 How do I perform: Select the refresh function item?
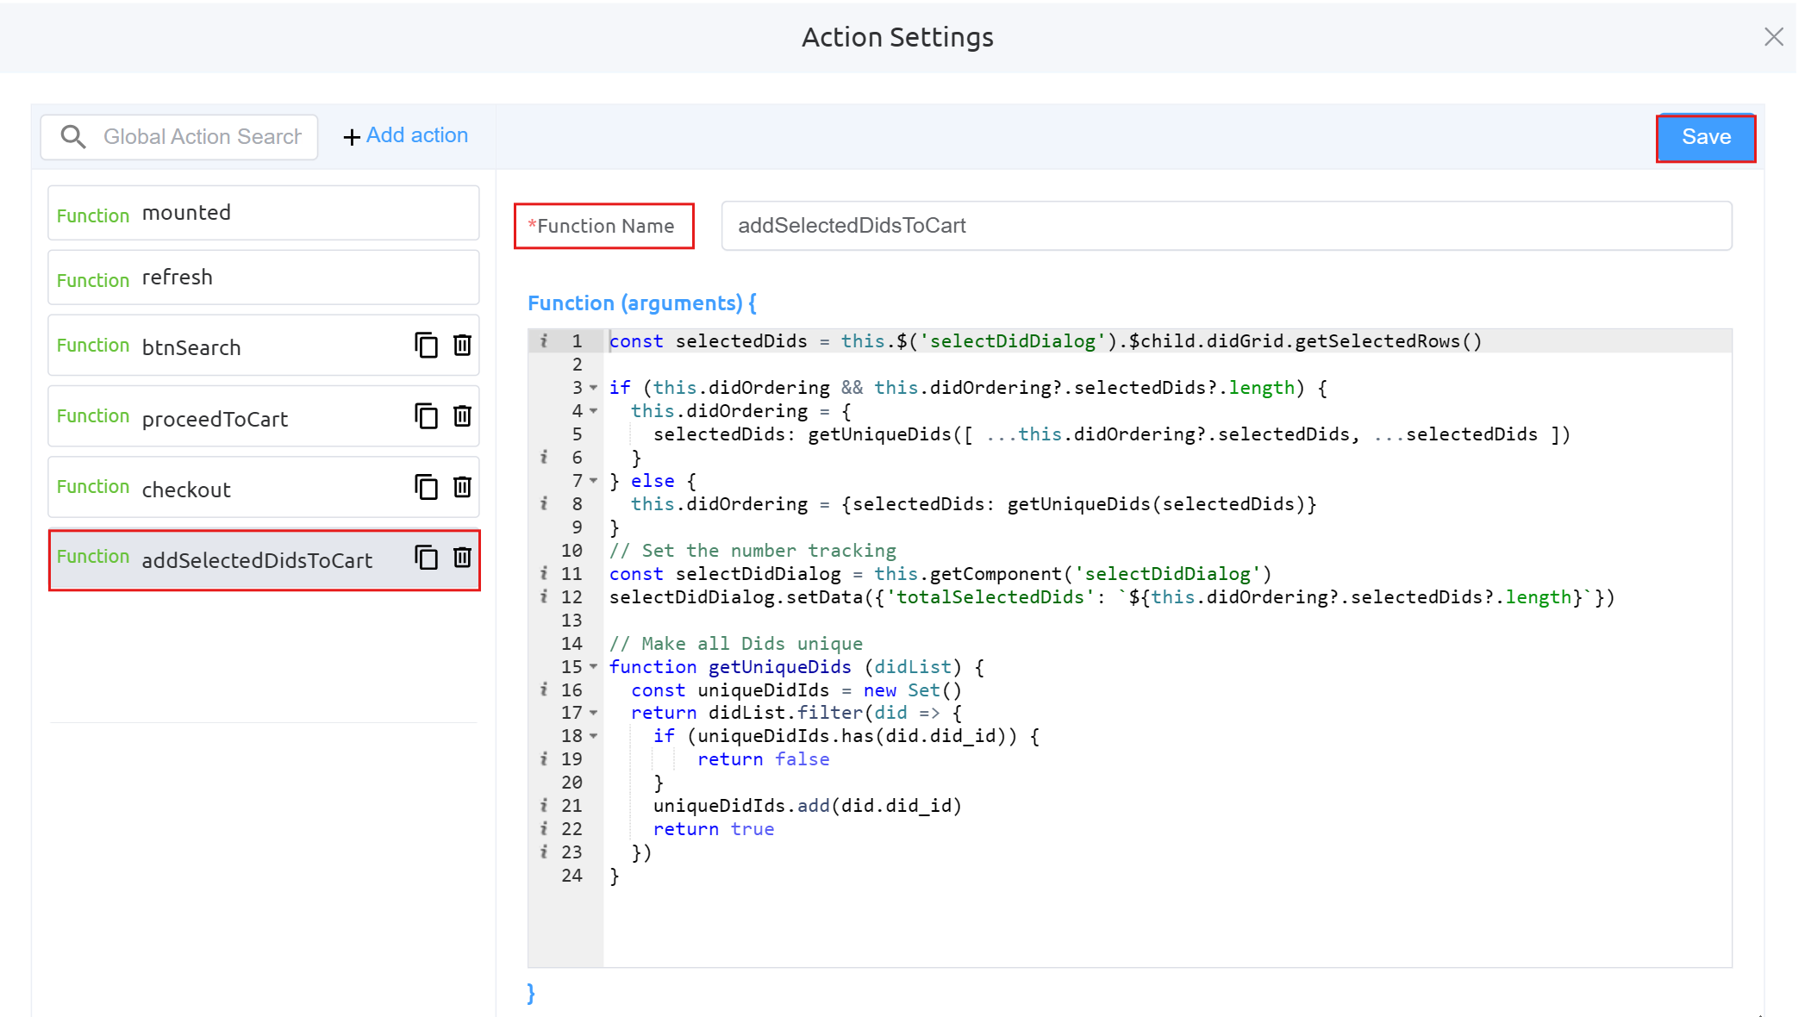[263, 278]
